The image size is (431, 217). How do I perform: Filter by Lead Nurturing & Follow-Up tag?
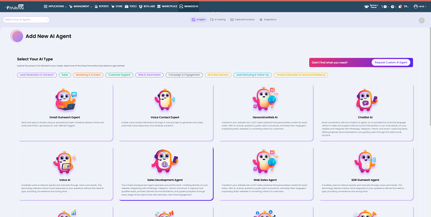coord(253,75)
